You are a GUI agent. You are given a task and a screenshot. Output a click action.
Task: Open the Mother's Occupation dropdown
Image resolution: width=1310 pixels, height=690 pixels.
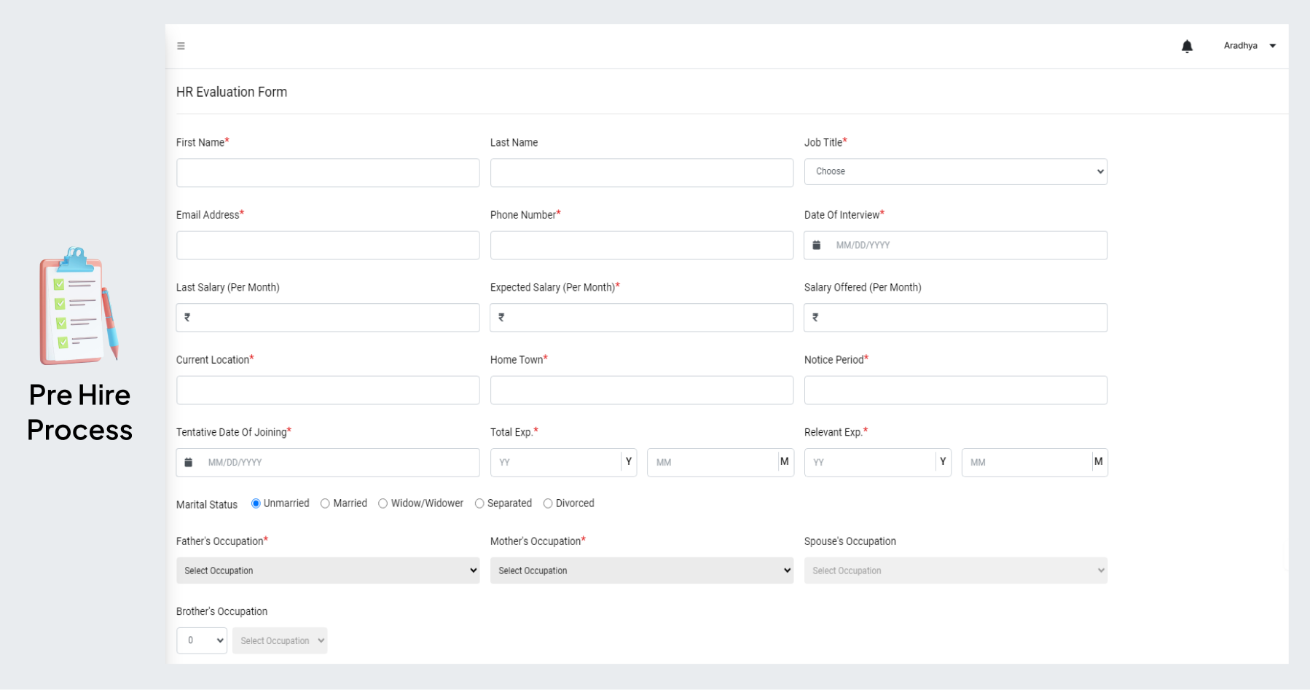(x=642, y=571)
